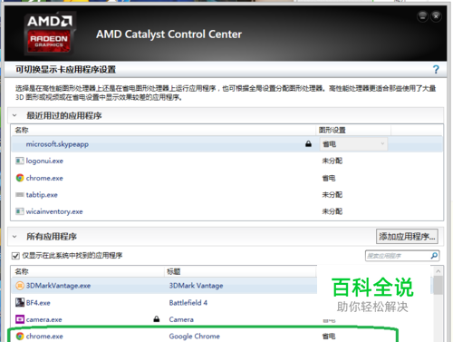Click the BF4.exe game icon

20,302
